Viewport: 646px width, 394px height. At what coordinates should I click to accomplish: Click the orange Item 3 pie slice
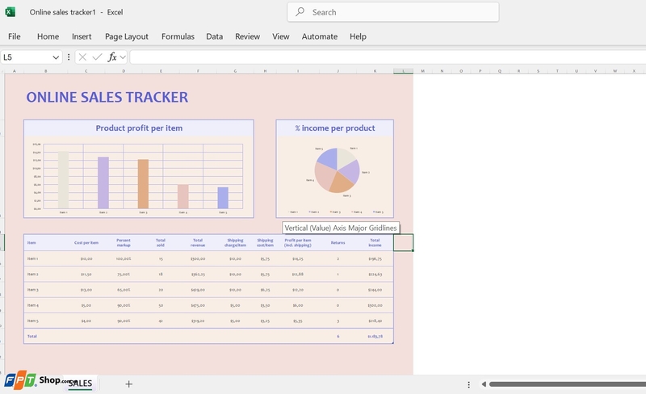click(x=340, y=183)
